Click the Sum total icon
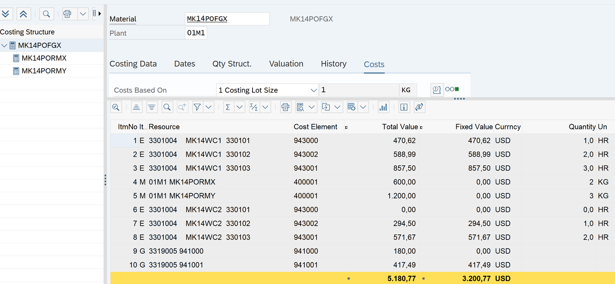The height and width of the screenshot is (284, 615). (228, 107)
